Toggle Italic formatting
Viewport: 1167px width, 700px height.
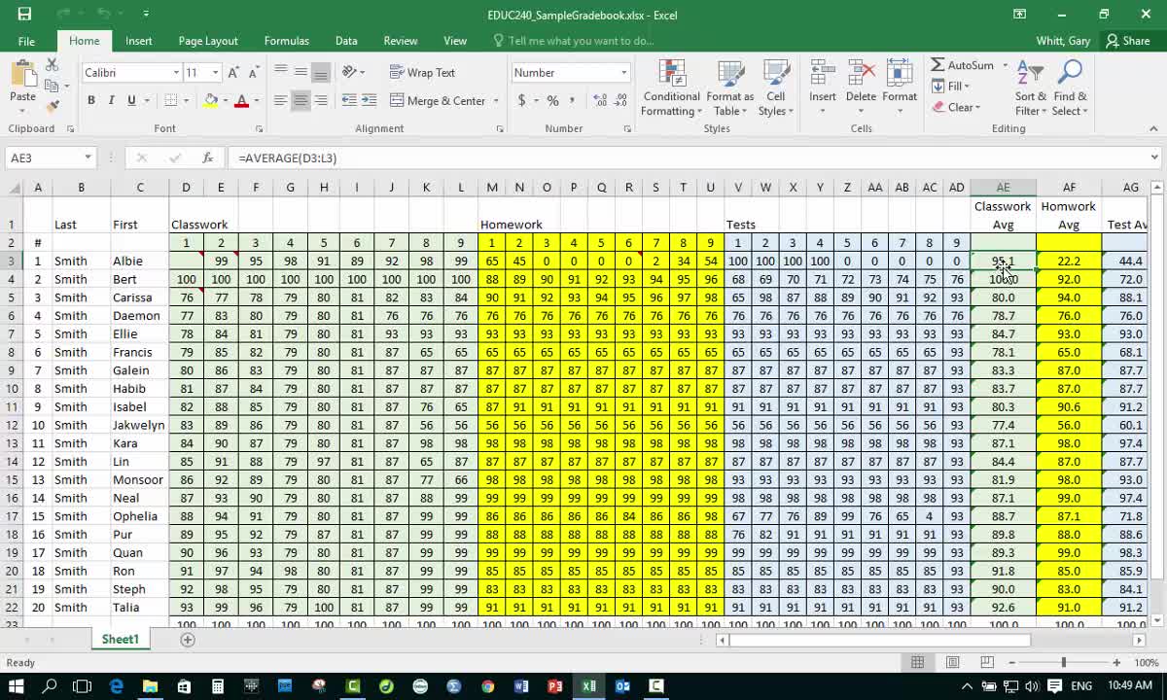click(x=111, y=101)
